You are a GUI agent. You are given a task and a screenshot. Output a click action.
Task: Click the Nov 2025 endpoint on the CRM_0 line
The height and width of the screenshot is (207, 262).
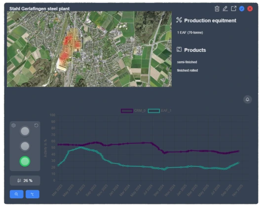tap(238, 151)
